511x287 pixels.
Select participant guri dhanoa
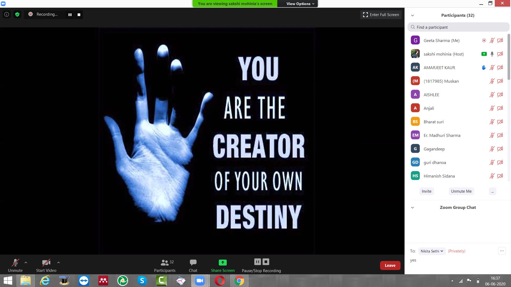tap(457, 162)
